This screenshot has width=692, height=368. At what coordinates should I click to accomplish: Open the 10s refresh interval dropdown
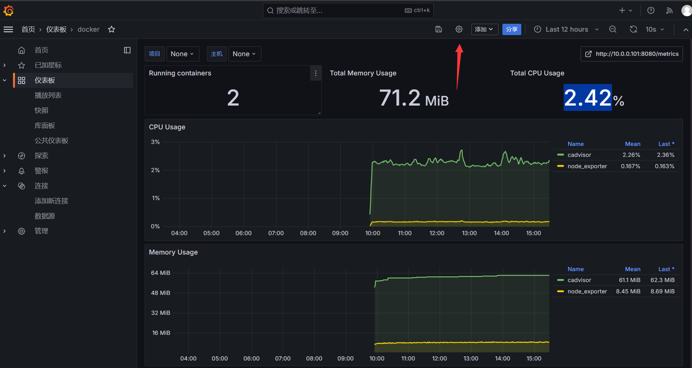pos(655,29)
